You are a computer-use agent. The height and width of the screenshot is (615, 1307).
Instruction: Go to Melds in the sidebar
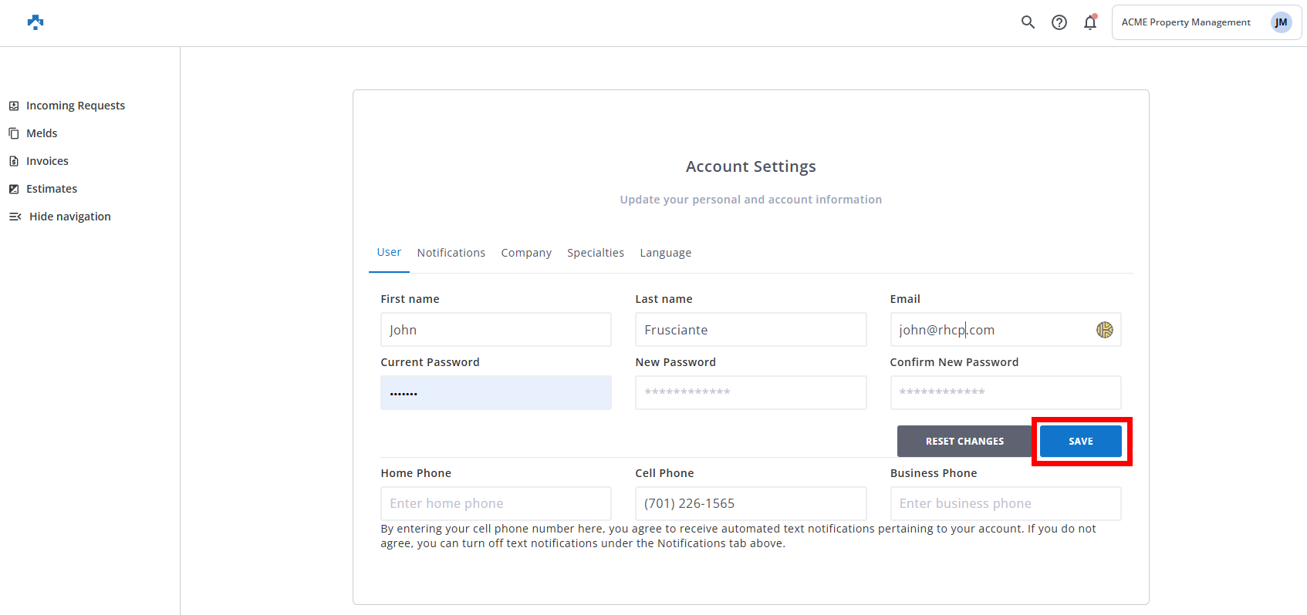[42, 133]
